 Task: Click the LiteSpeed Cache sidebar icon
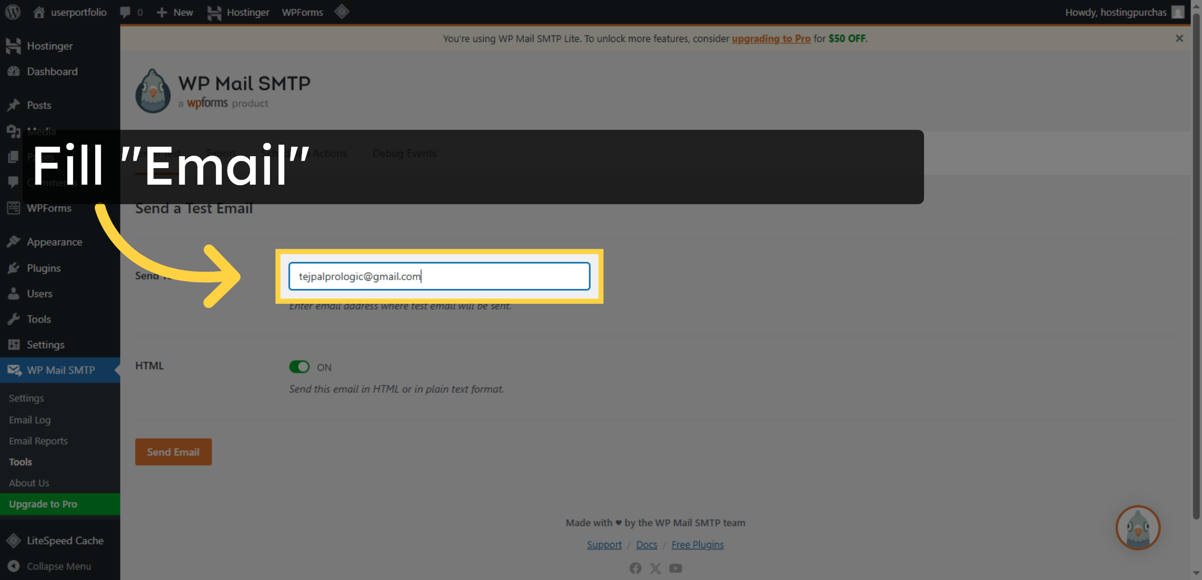click(x=14, y=540)
